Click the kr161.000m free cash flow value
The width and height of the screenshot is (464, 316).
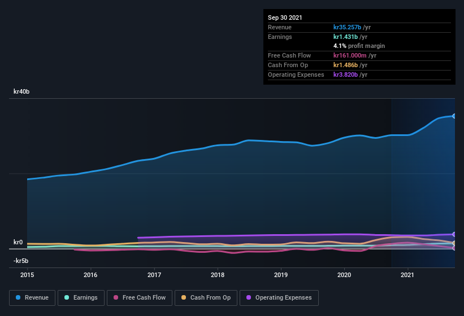(350, 55)
